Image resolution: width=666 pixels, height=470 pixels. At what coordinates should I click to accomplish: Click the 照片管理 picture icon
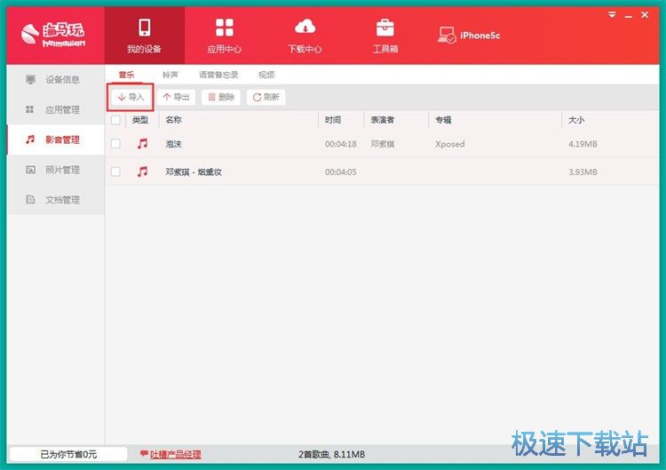point(30,170)
